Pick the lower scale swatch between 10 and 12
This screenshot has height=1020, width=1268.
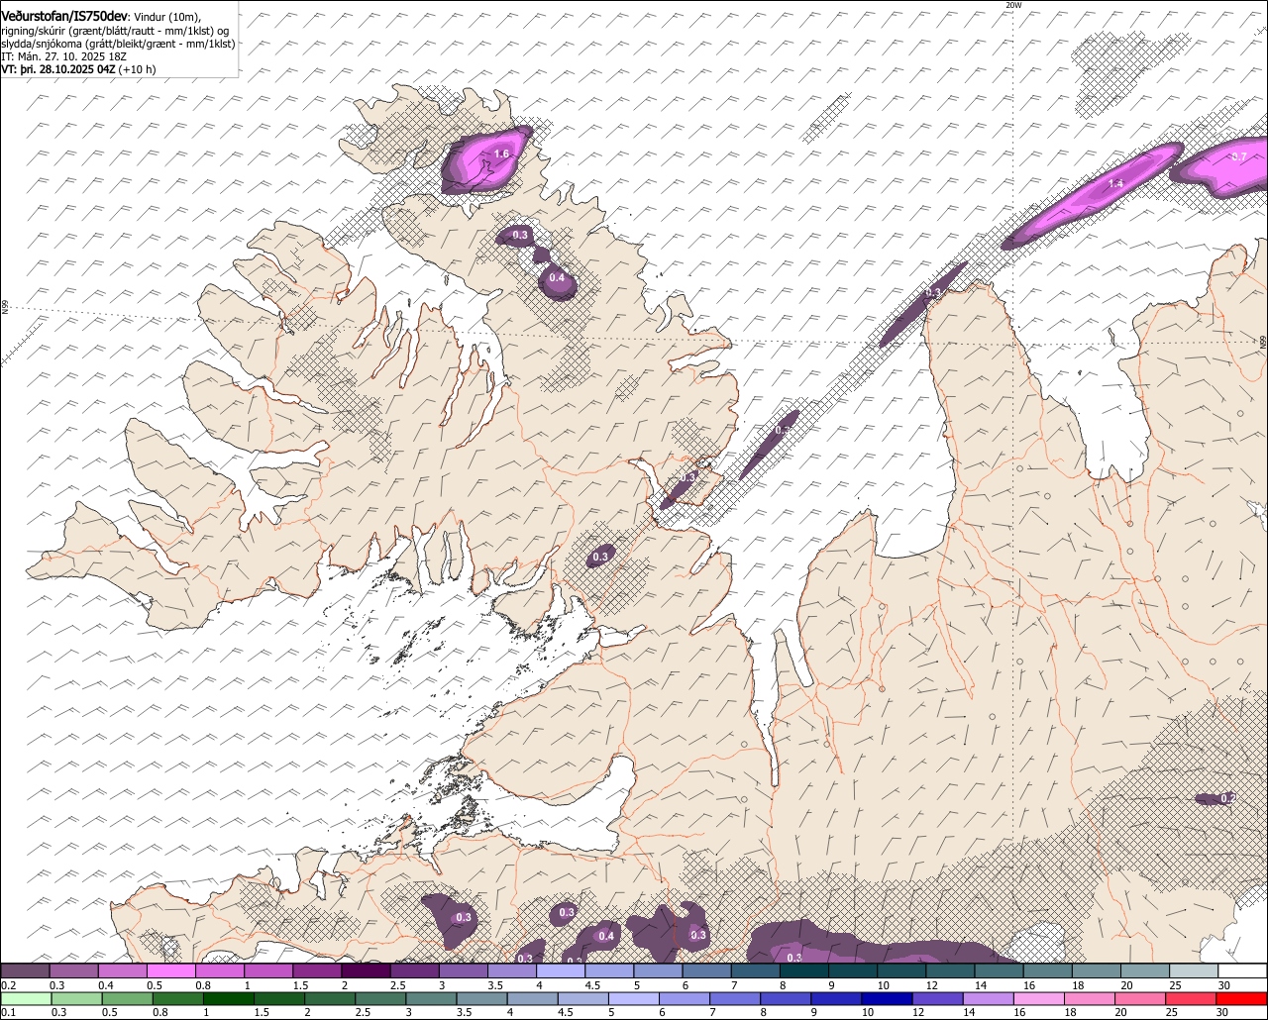click(888, 998)
